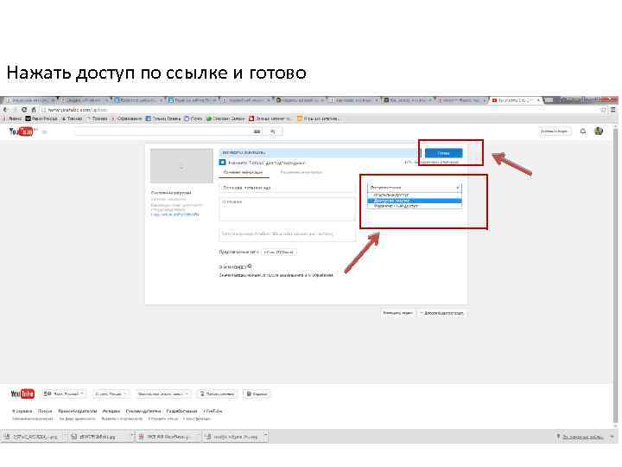Click the upload button beside the bell
Image resolution: width=622 pixels, height=467 pixels.
pos(555,131)
